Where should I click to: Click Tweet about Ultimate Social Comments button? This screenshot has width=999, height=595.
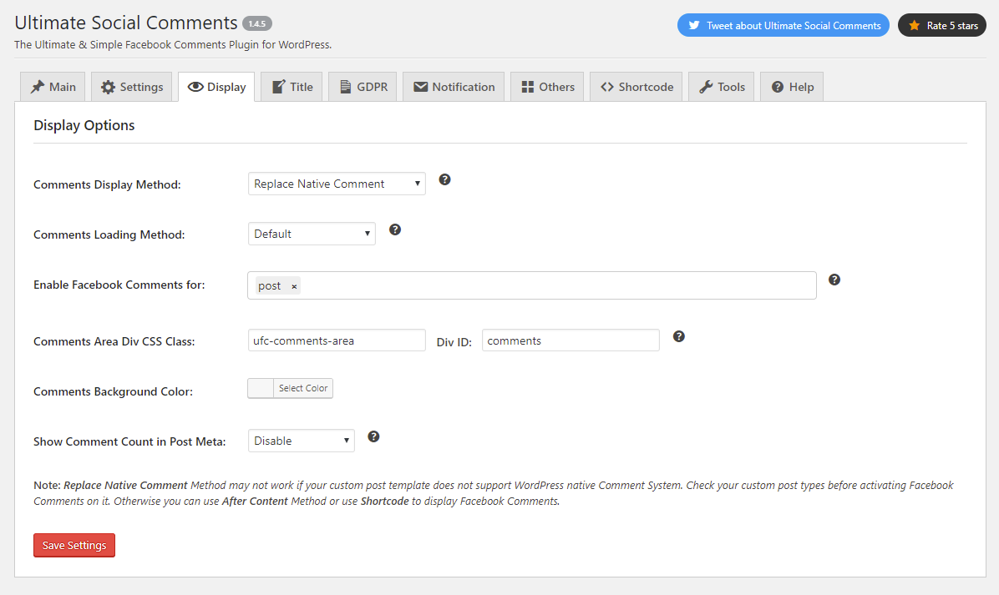coord(783,26)
